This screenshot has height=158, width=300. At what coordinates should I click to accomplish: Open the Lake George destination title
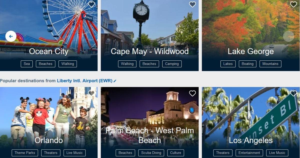click(x=250, y=51)
